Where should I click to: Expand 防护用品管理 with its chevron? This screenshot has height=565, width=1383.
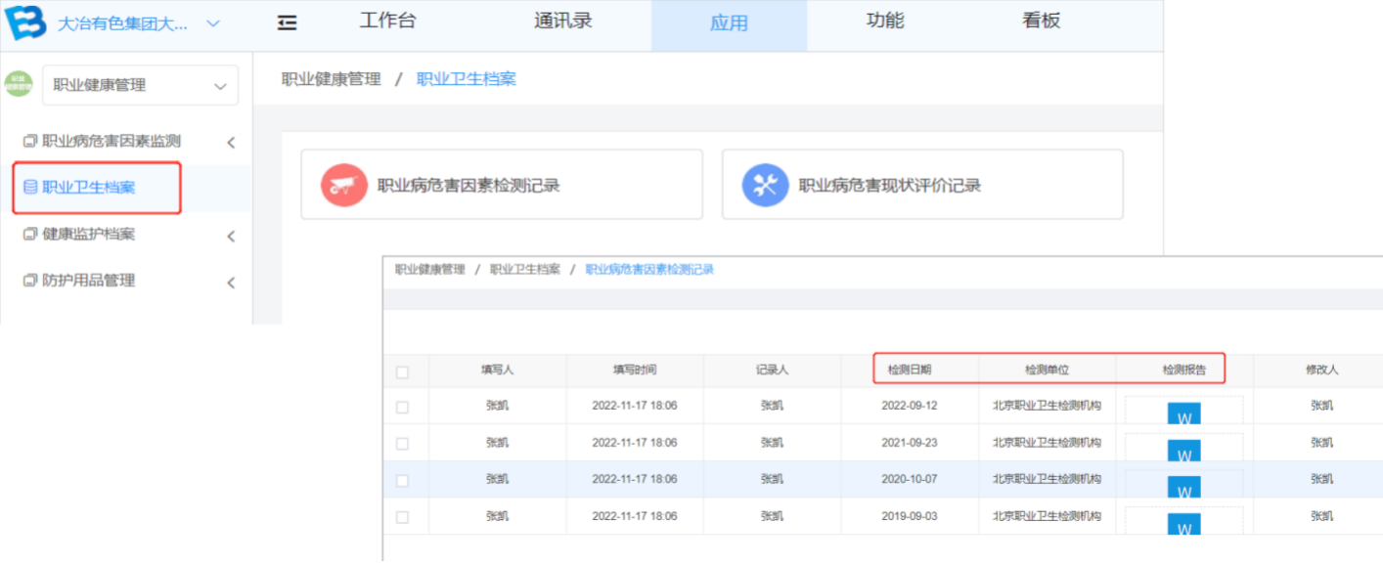tap(231, 282)
